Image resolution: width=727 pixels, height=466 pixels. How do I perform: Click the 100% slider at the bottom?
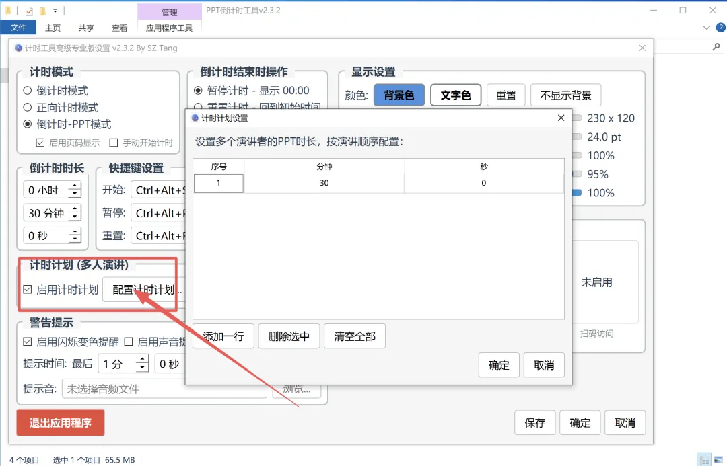(577, 193)
